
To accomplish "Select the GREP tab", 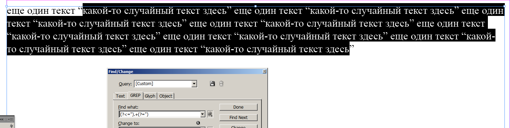I will [135, 95].
